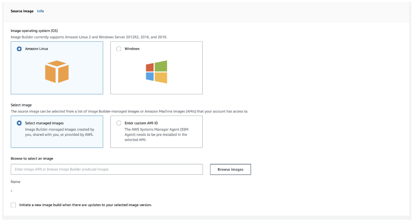The height and width of the screenshot is (221, 412).
Task: Select the Amazon Linux radio button
Action: [x=19, y=49]
